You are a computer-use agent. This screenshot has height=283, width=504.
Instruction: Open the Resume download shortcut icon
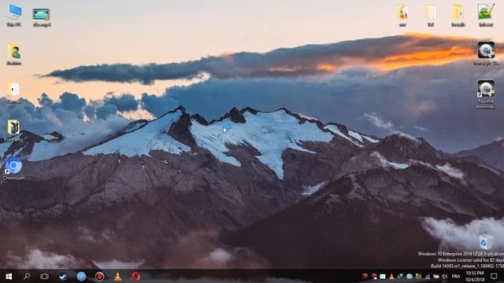[x=486, y=94]
